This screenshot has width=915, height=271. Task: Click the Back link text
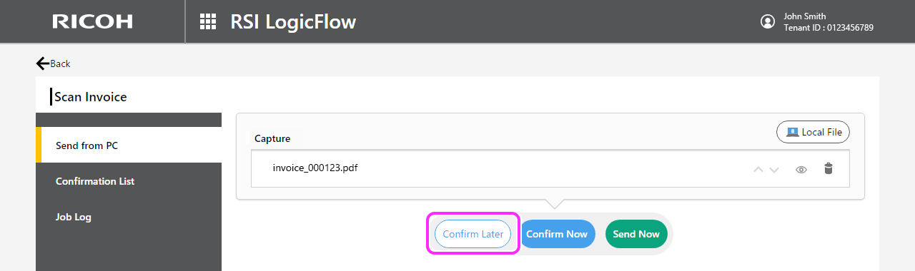click(60, 63)
